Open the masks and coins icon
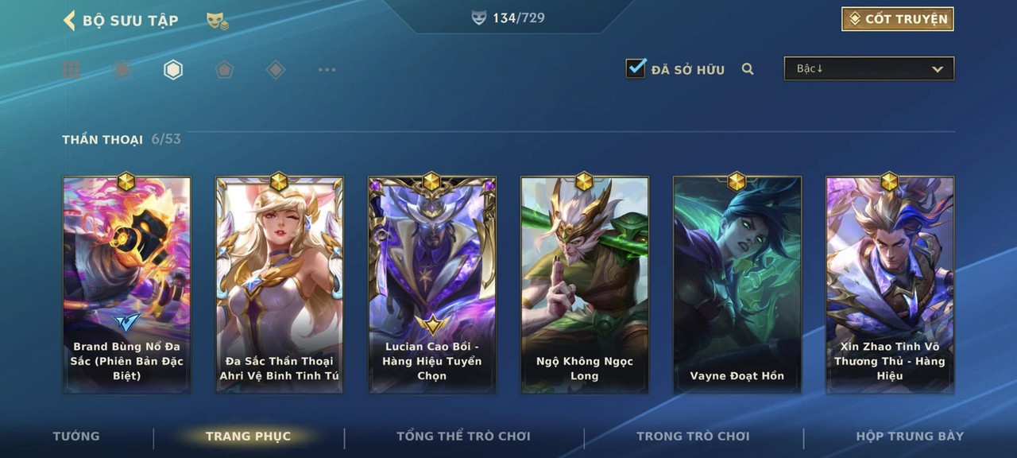 tap(218, 21)
